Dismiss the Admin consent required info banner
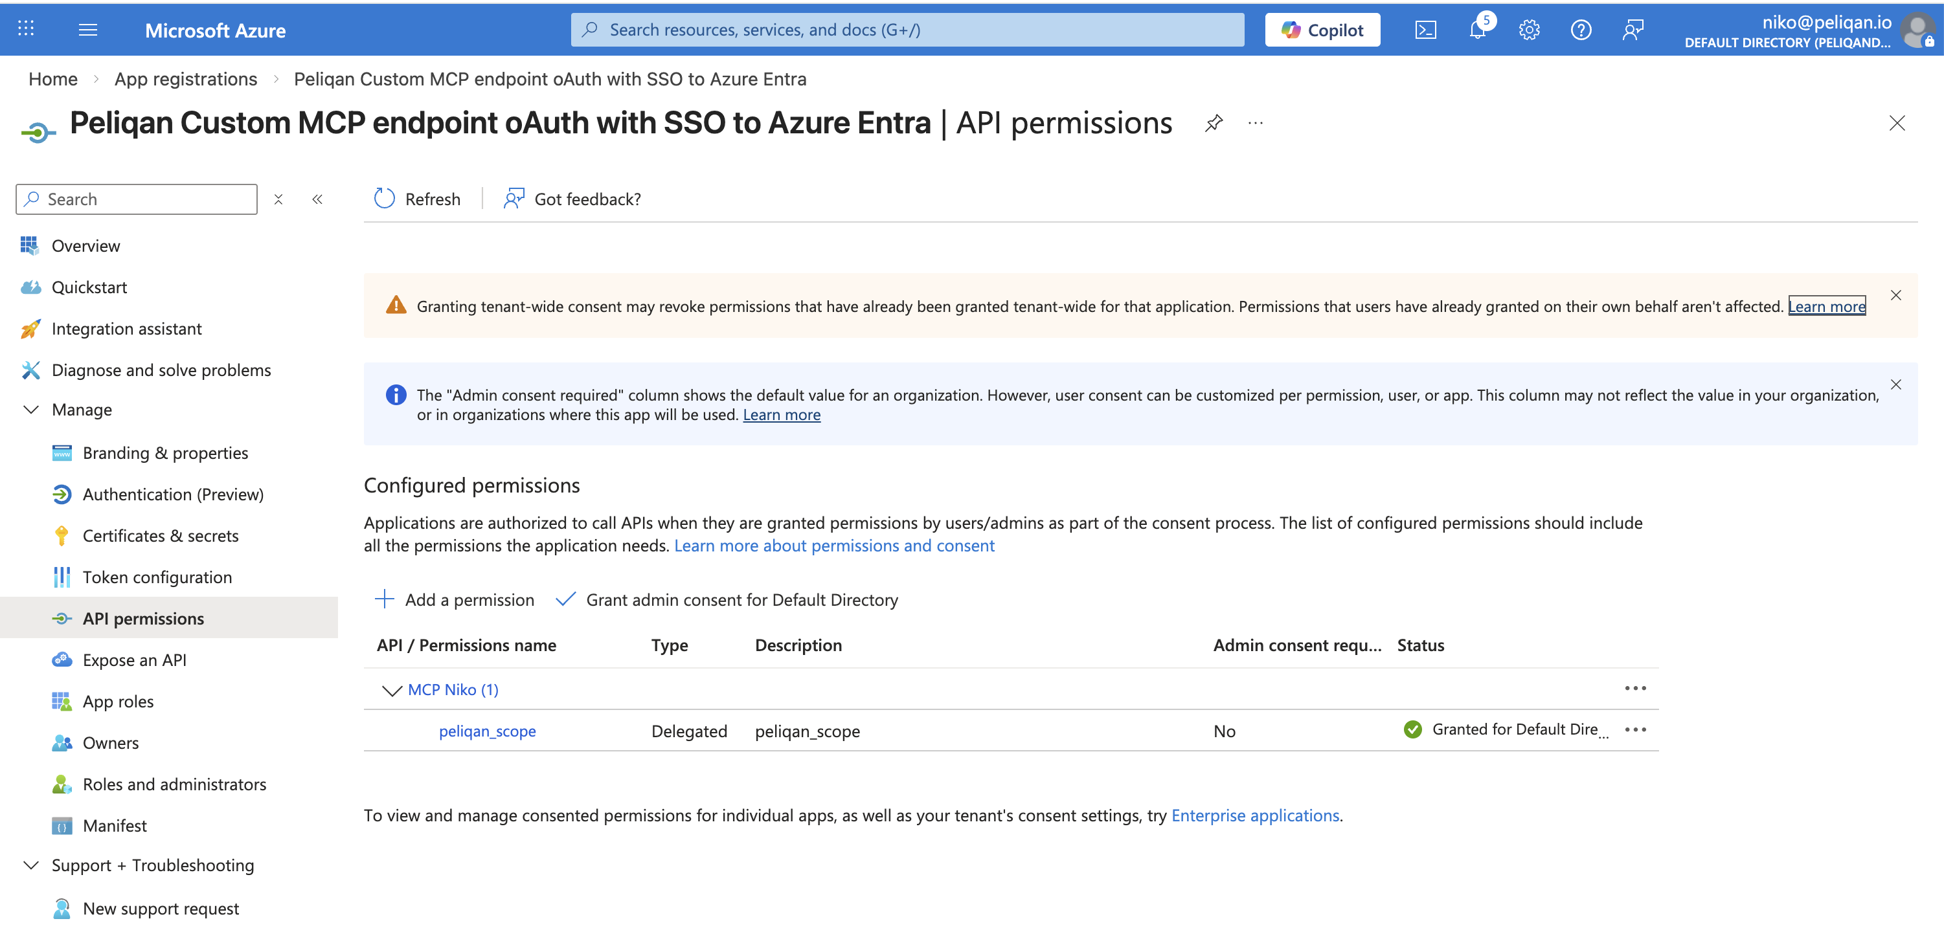Viewport: 1944px width, 932px height. tap(1895, 384)
